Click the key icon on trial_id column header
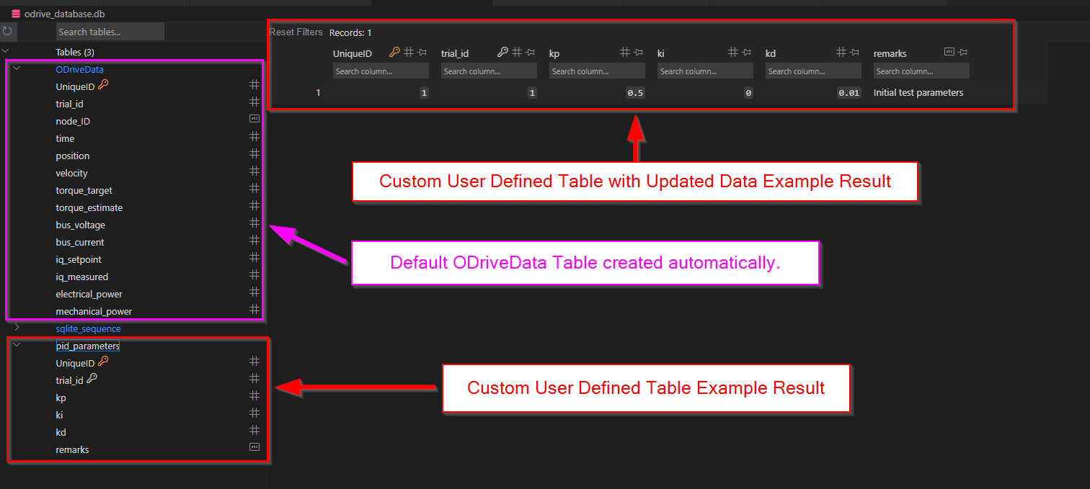Screen dimensions: 1090x489 tap(504, 52)
